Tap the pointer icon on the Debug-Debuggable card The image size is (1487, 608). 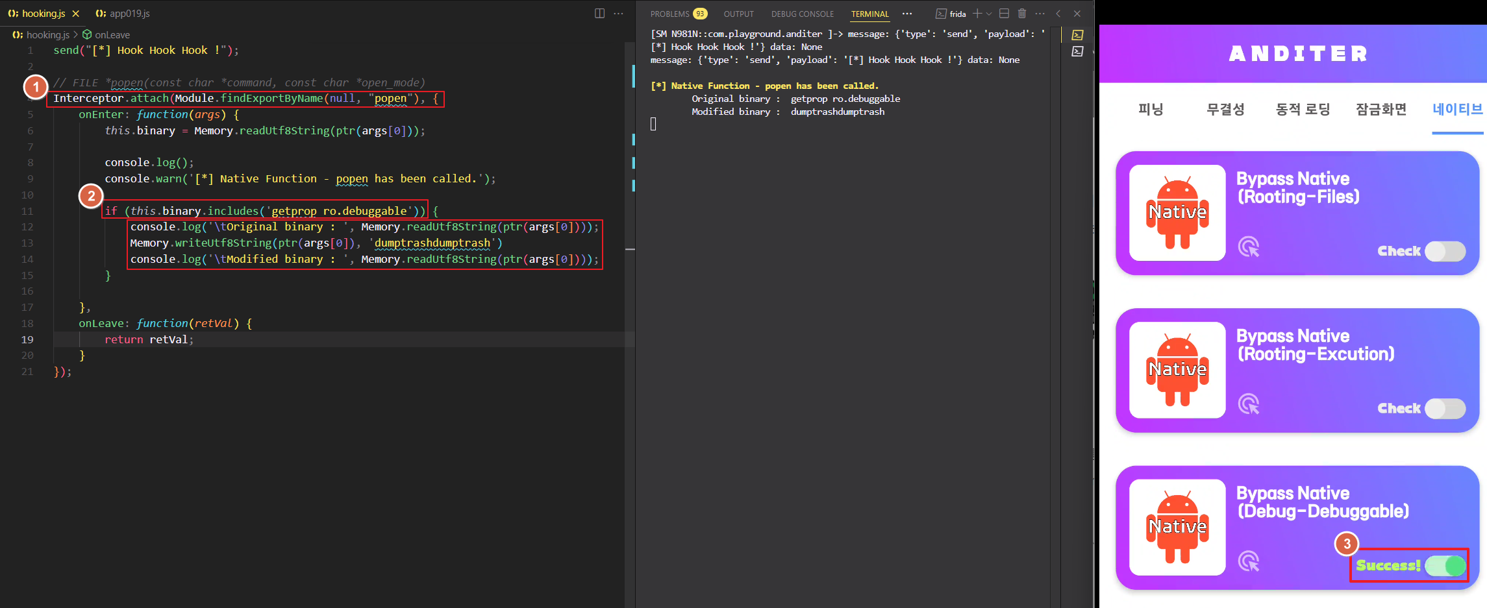click(x=1249, y=561)
